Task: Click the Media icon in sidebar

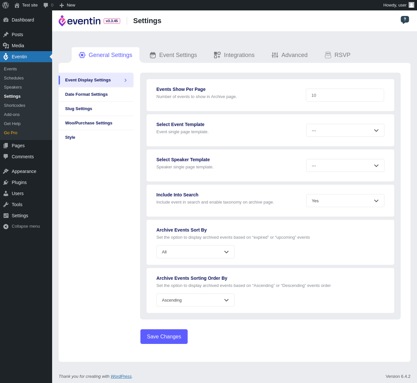Action: pyautogui.click(x=6, y=46)
